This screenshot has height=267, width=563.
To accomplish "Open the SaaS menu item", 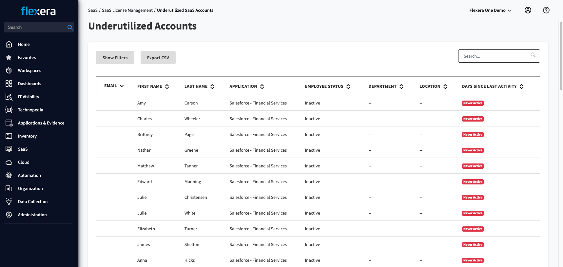I will pyautogui.click(x=23, y=149).
